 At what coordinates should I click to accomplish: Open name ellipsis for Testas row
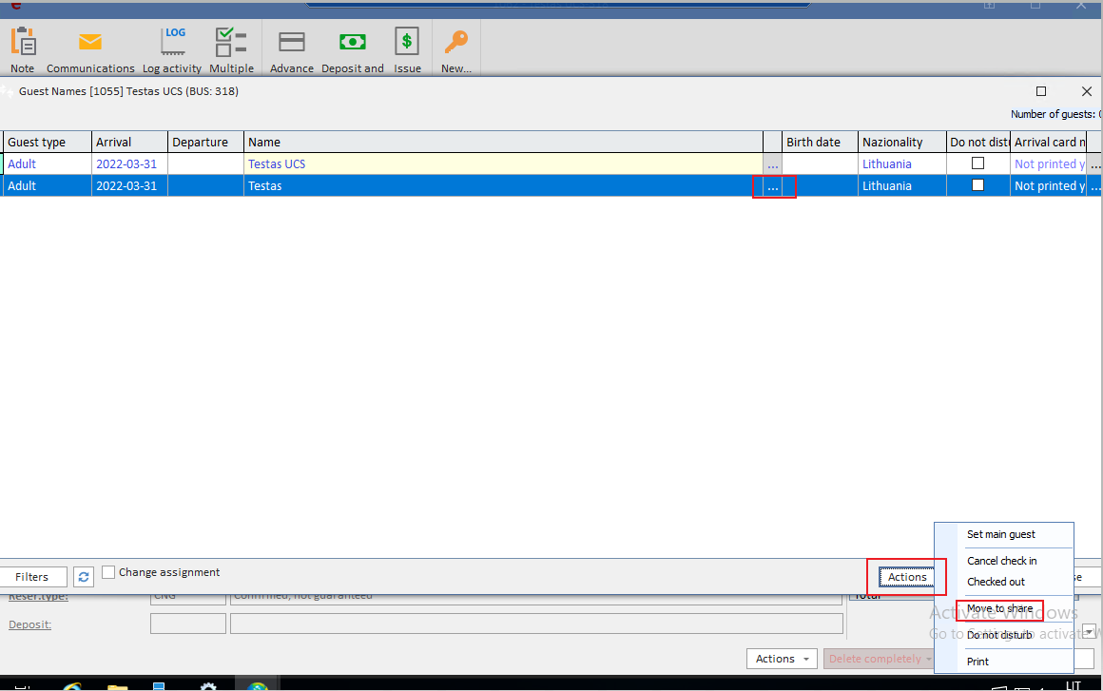click(x=773, y=186)
